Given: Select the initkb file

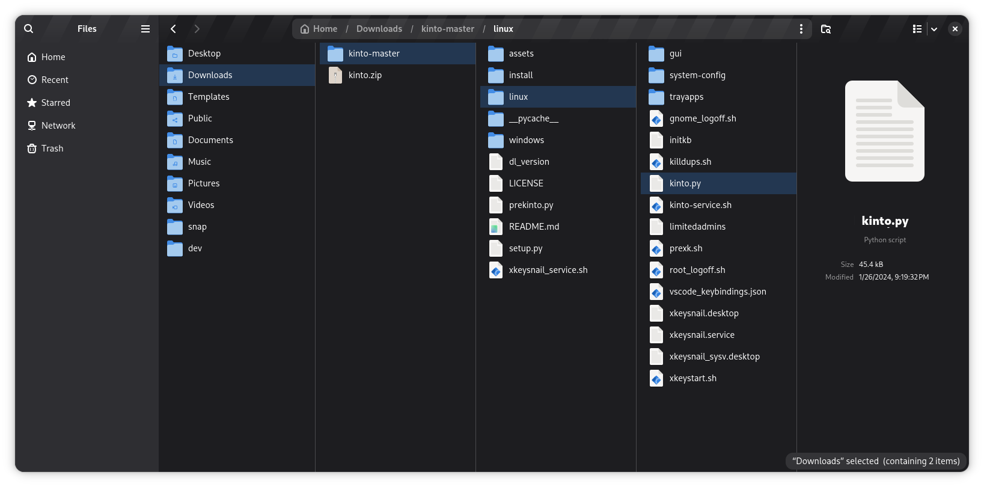Looking at the screenshot, I should pos(719,140).
